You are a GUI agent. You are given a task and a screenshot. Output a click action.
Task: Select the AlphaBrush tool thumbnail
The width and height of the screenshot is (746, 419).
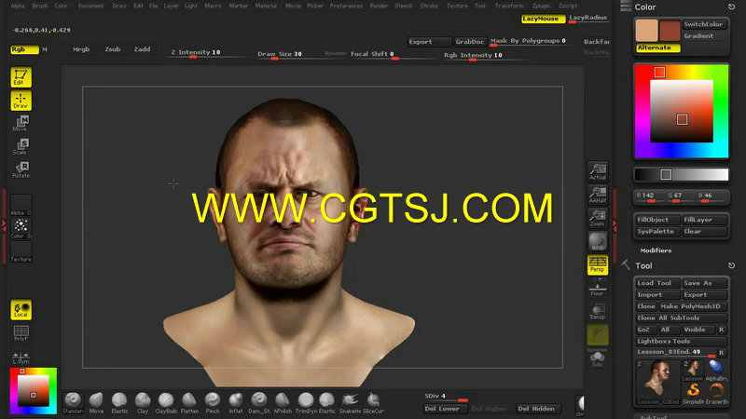716,371
